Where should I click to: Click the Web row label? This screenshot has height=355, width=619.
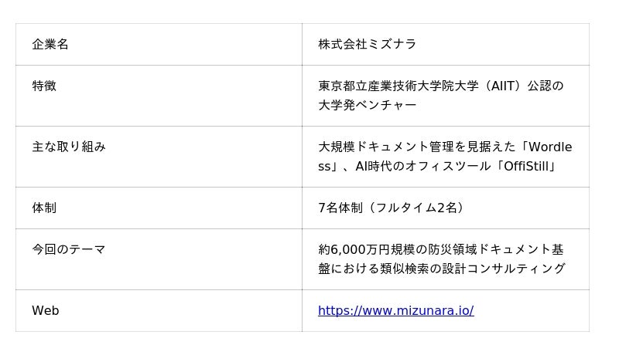pos(46,311)
